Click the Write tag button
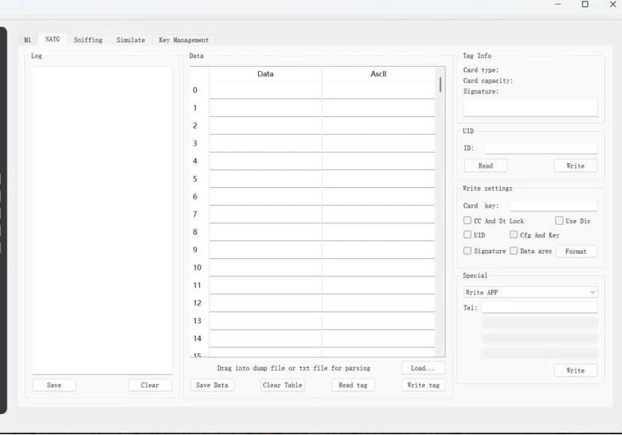 click(423, 385)
